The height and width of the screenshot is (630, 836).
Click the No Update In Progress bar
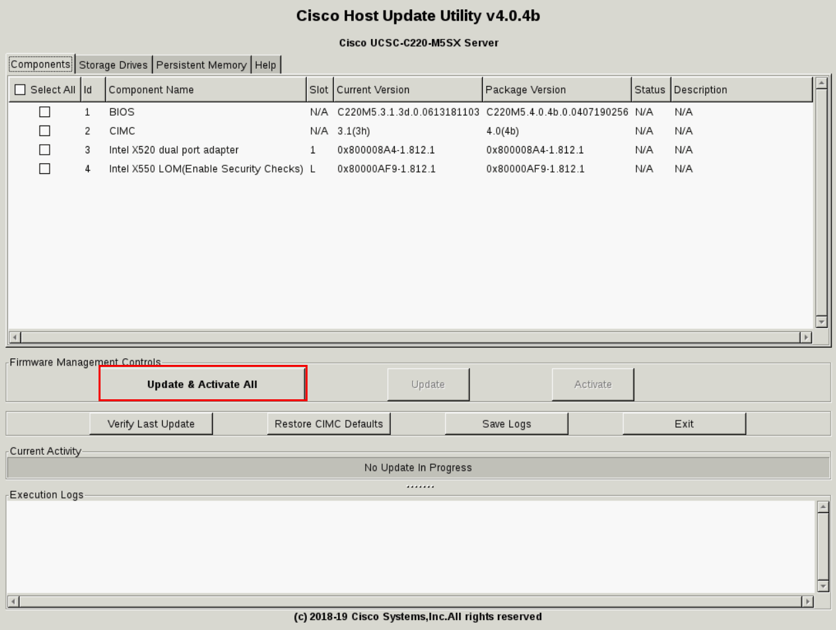coord(418,467)
